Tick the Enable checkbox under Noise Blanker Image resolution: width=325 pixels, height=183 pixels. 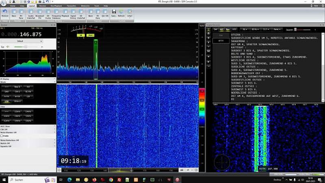click(x=2, y=136)
